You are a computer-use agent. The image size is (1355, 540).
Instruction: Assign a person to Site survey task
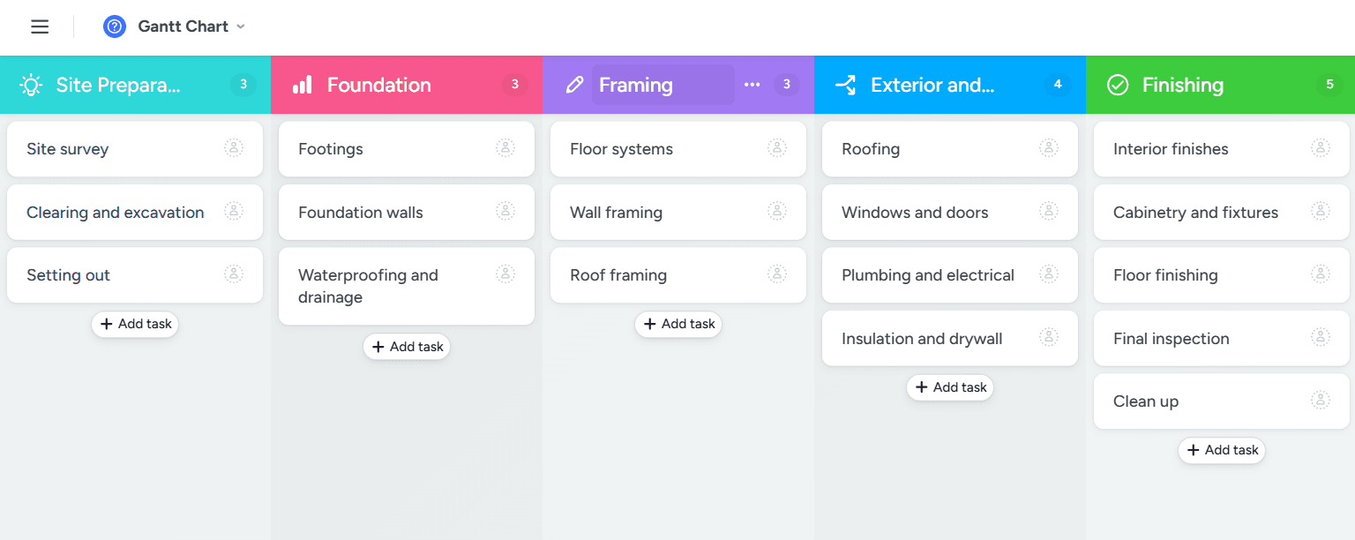pyautogui.click(x=234, y=148)
